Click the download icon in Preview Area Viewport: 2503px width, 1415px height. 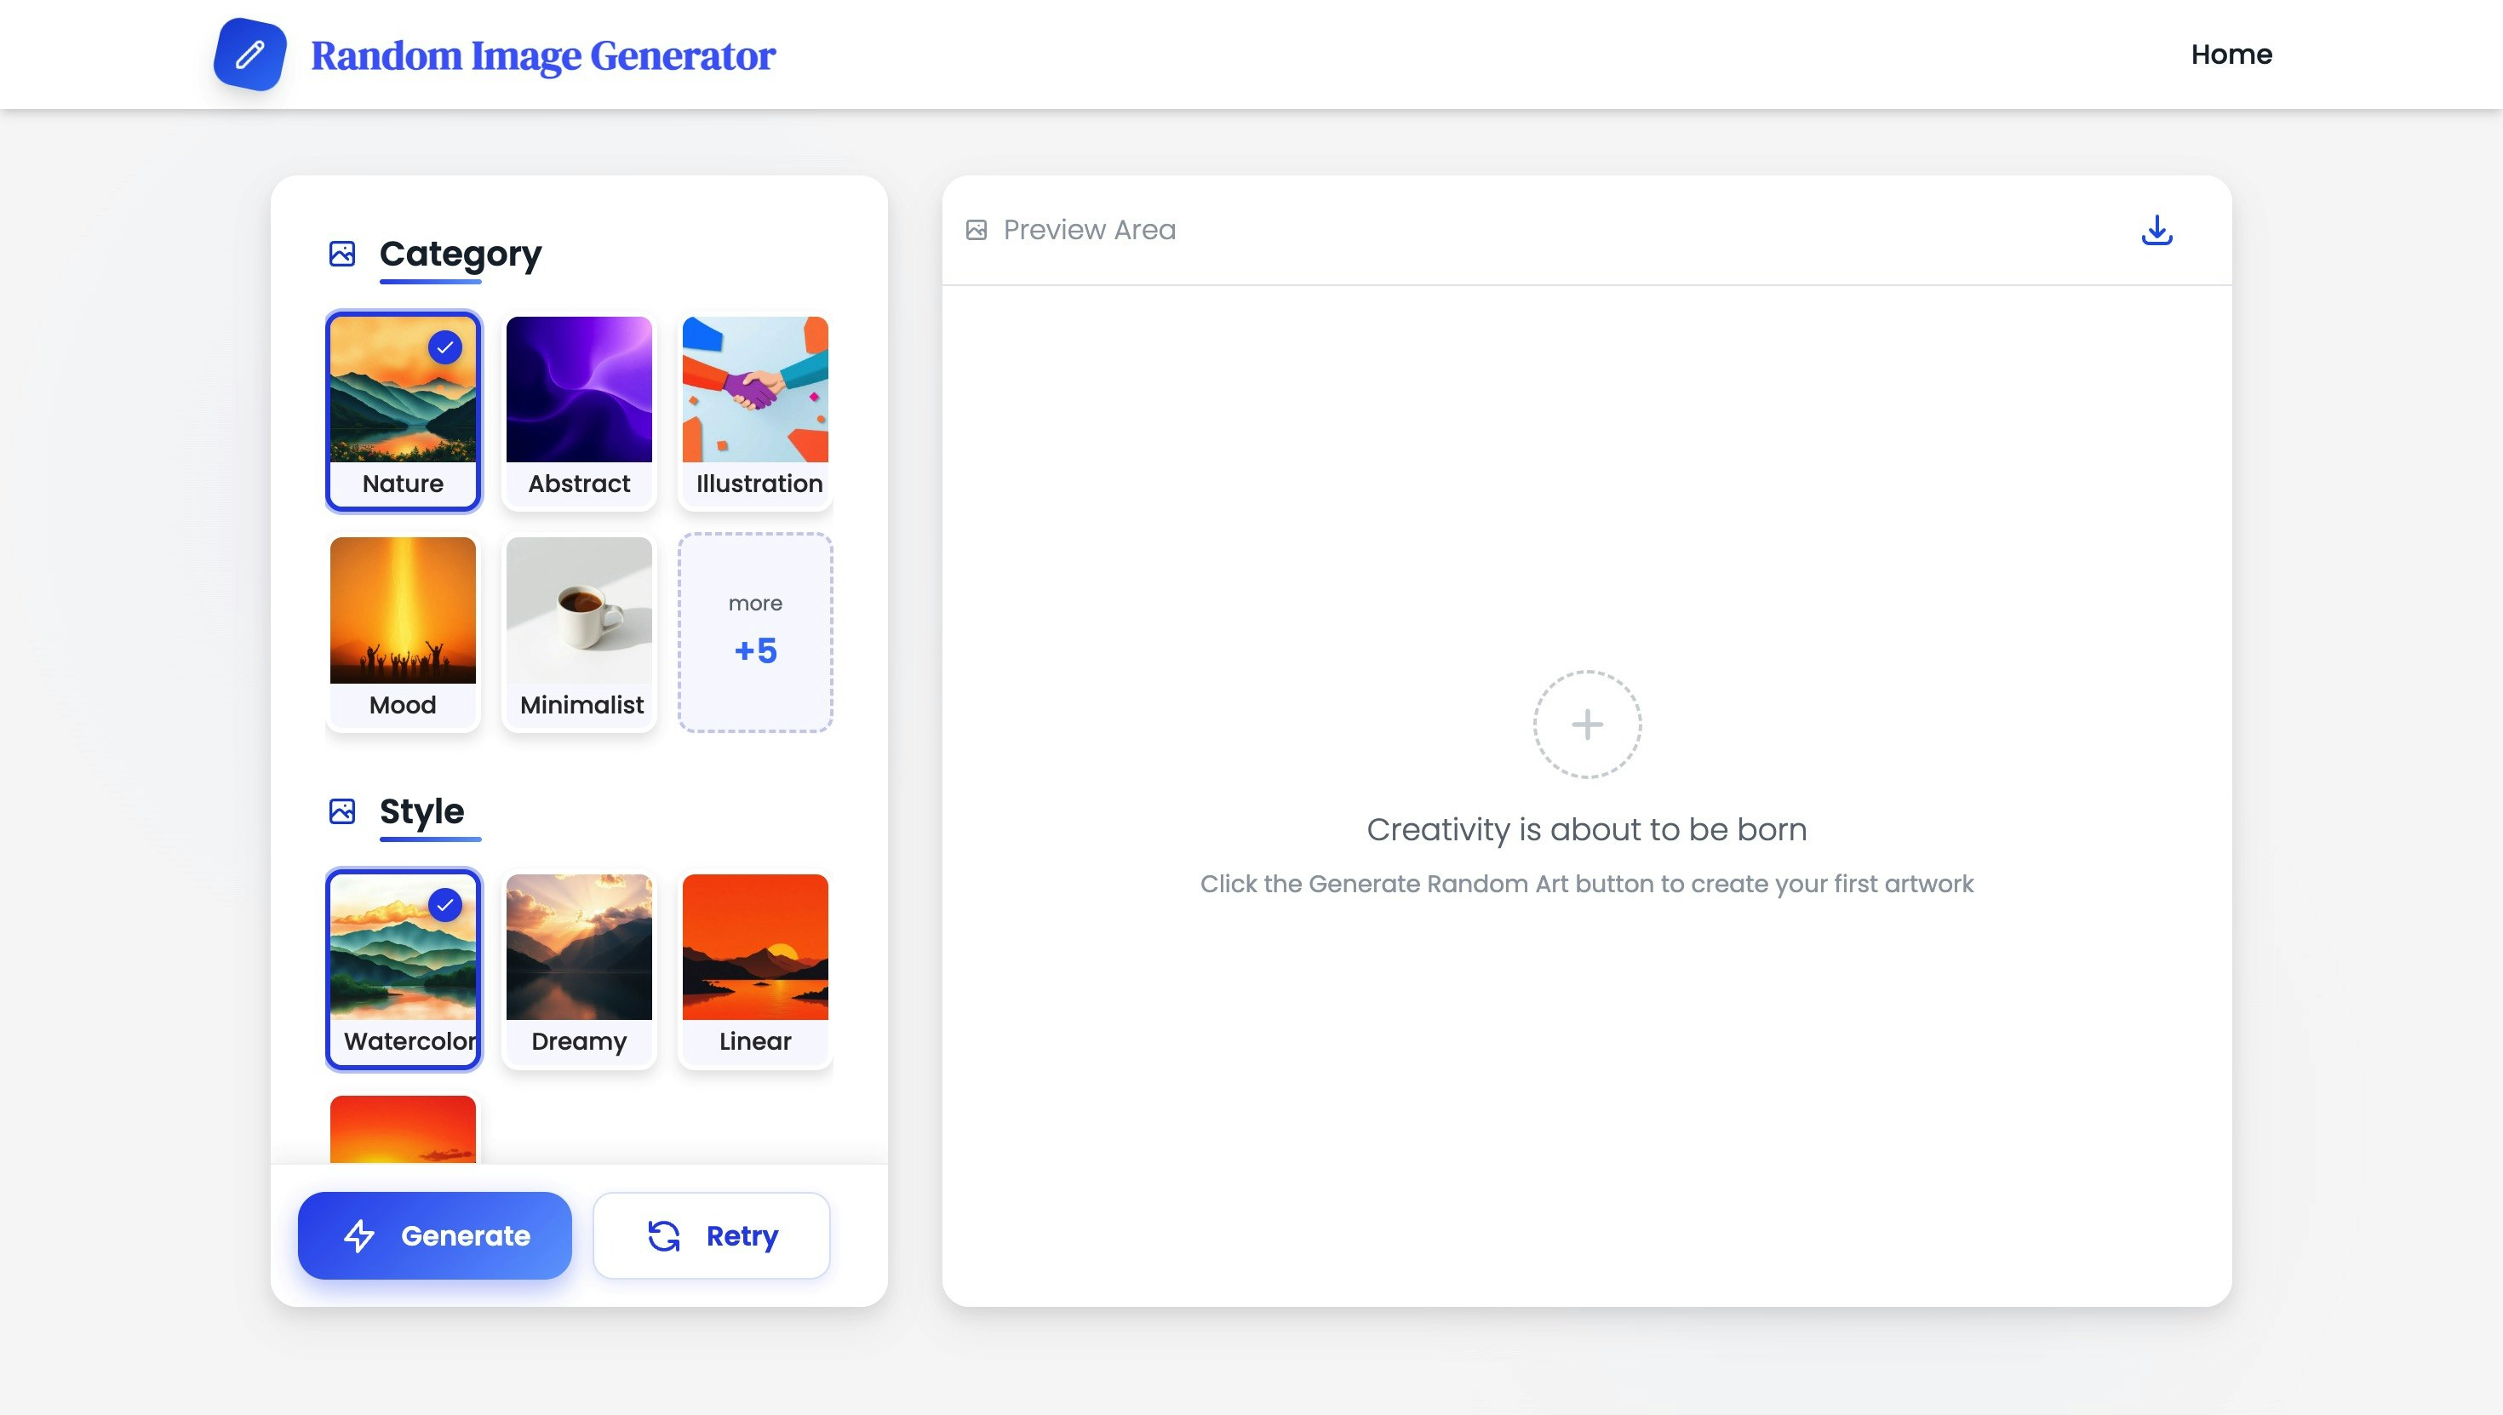[2156, 231]
